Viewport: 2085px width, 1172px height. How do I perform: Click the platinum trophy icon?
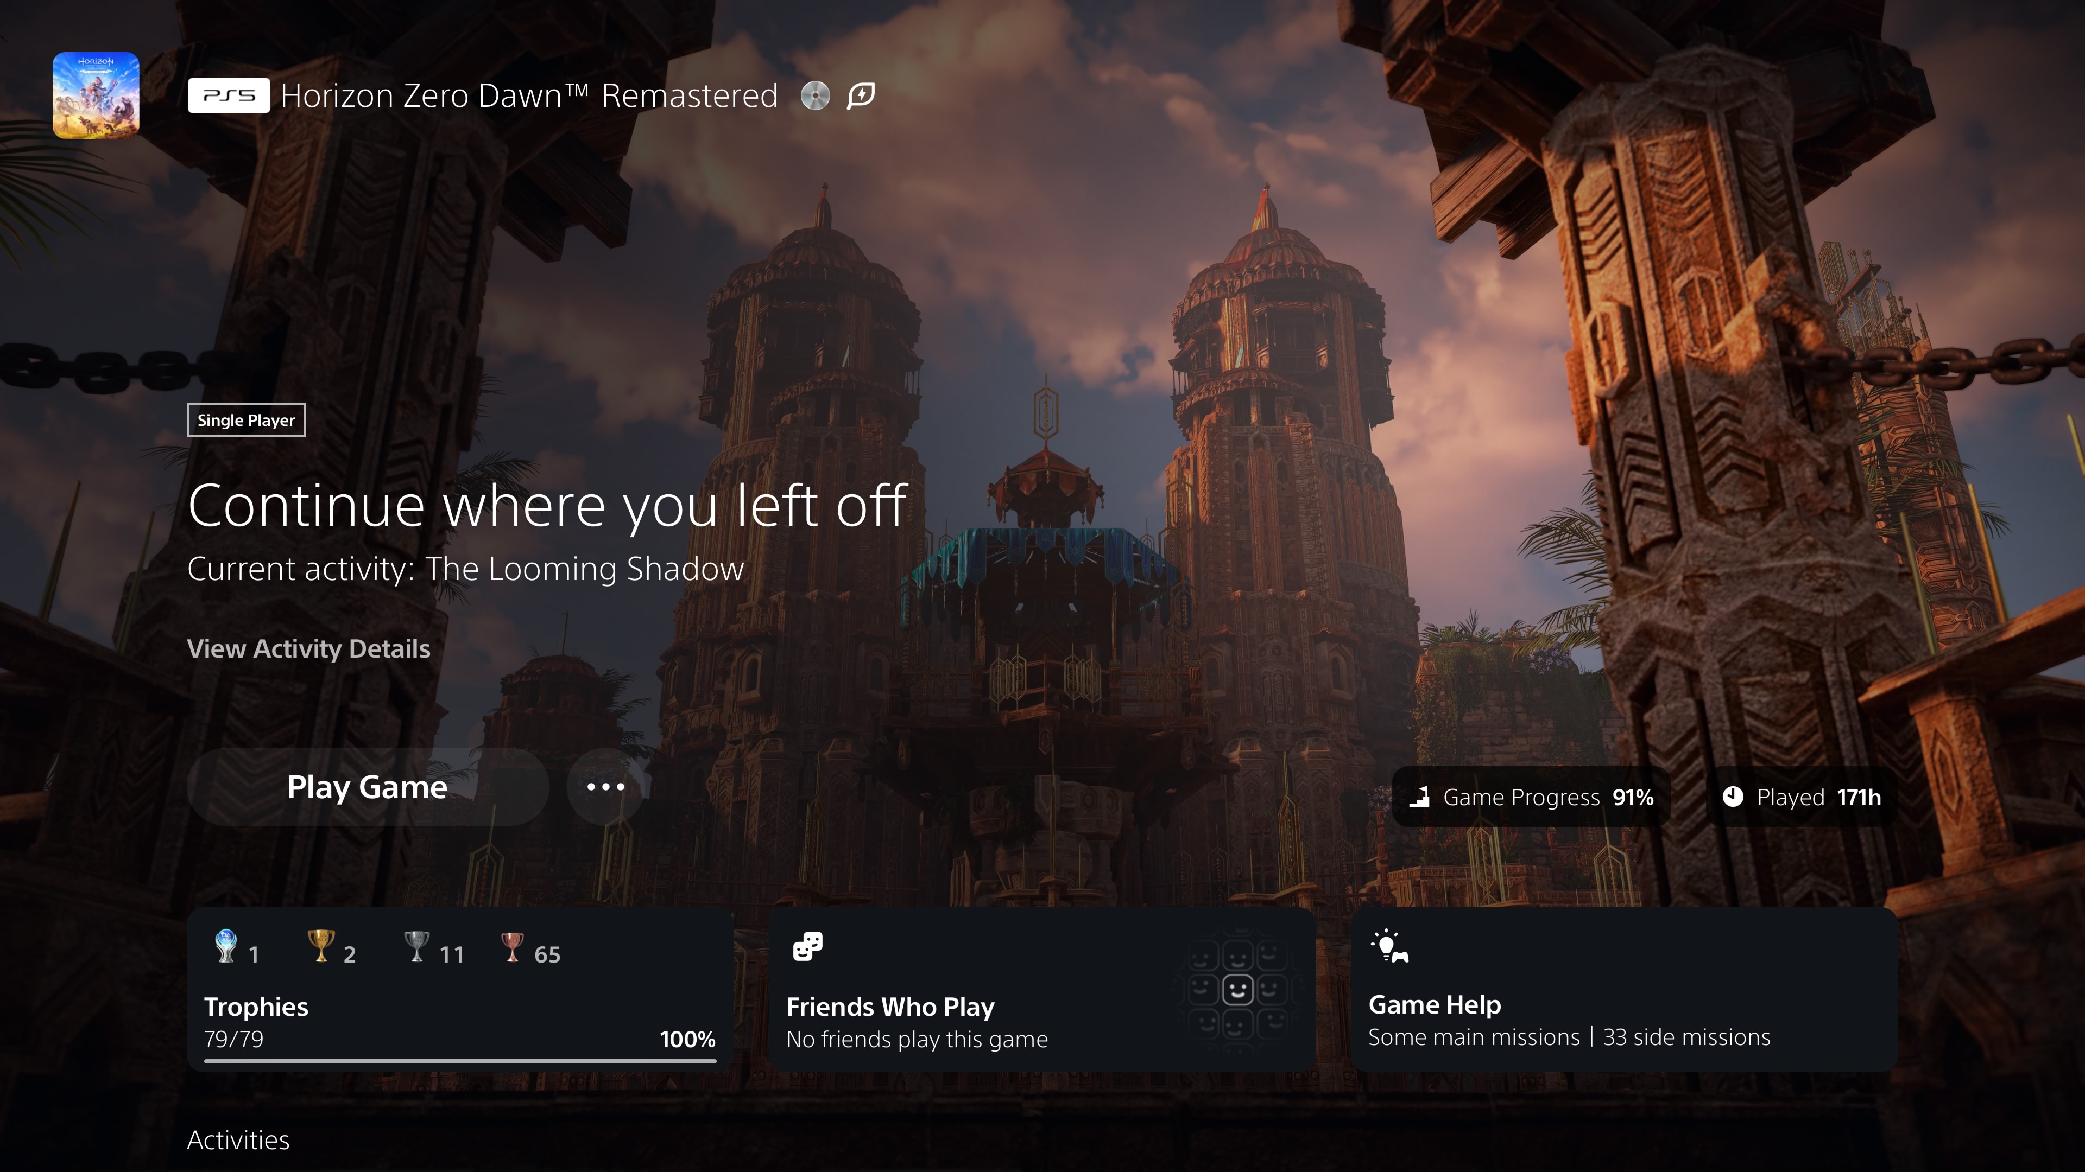(226, 946)
